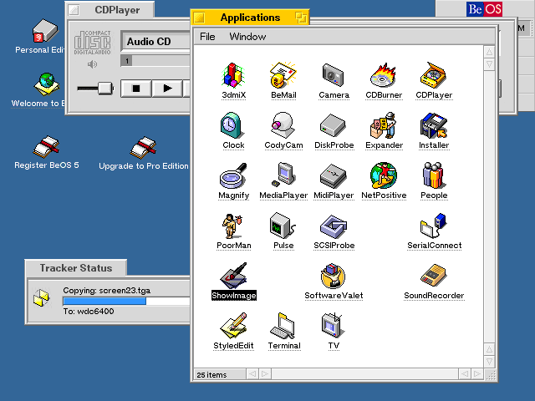Screen dimensions: 535x401
Task: Select the Camera application icon
Action: pos(334,75)
